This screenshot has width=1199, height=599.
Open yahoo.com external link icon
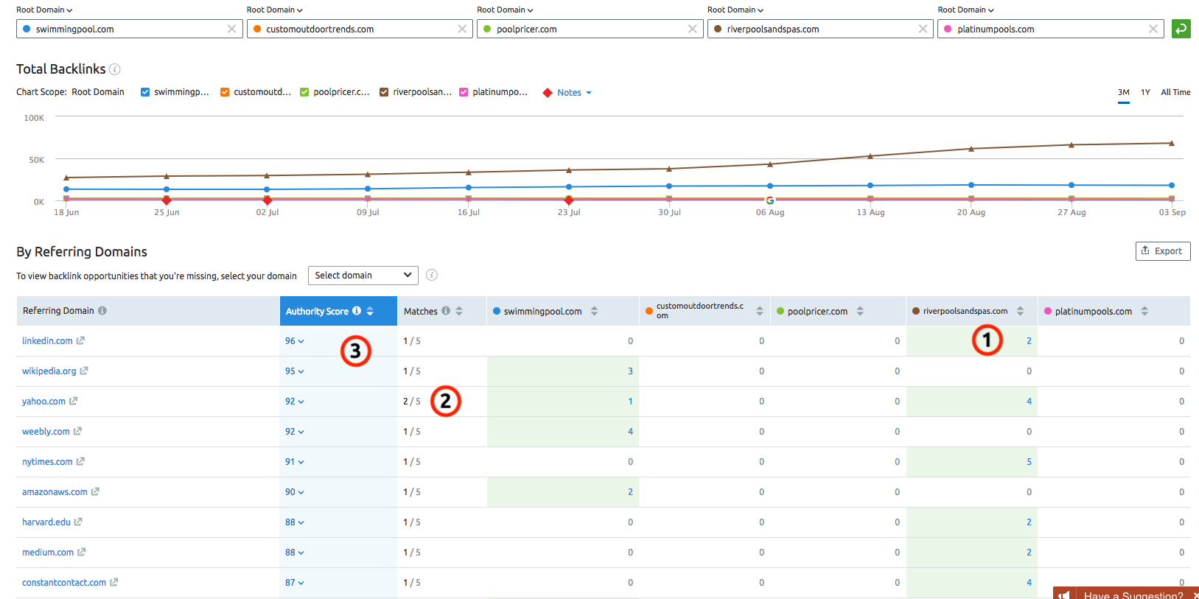(73, 401)
